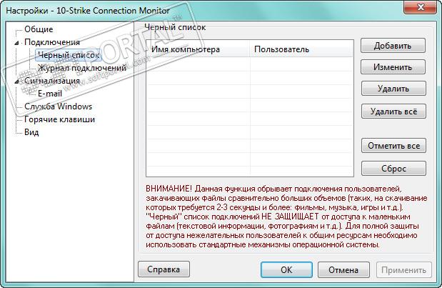Click the Удалить всё button
Image resolution: width=442 pixels, height=288 pixels.
coord(393,111)
